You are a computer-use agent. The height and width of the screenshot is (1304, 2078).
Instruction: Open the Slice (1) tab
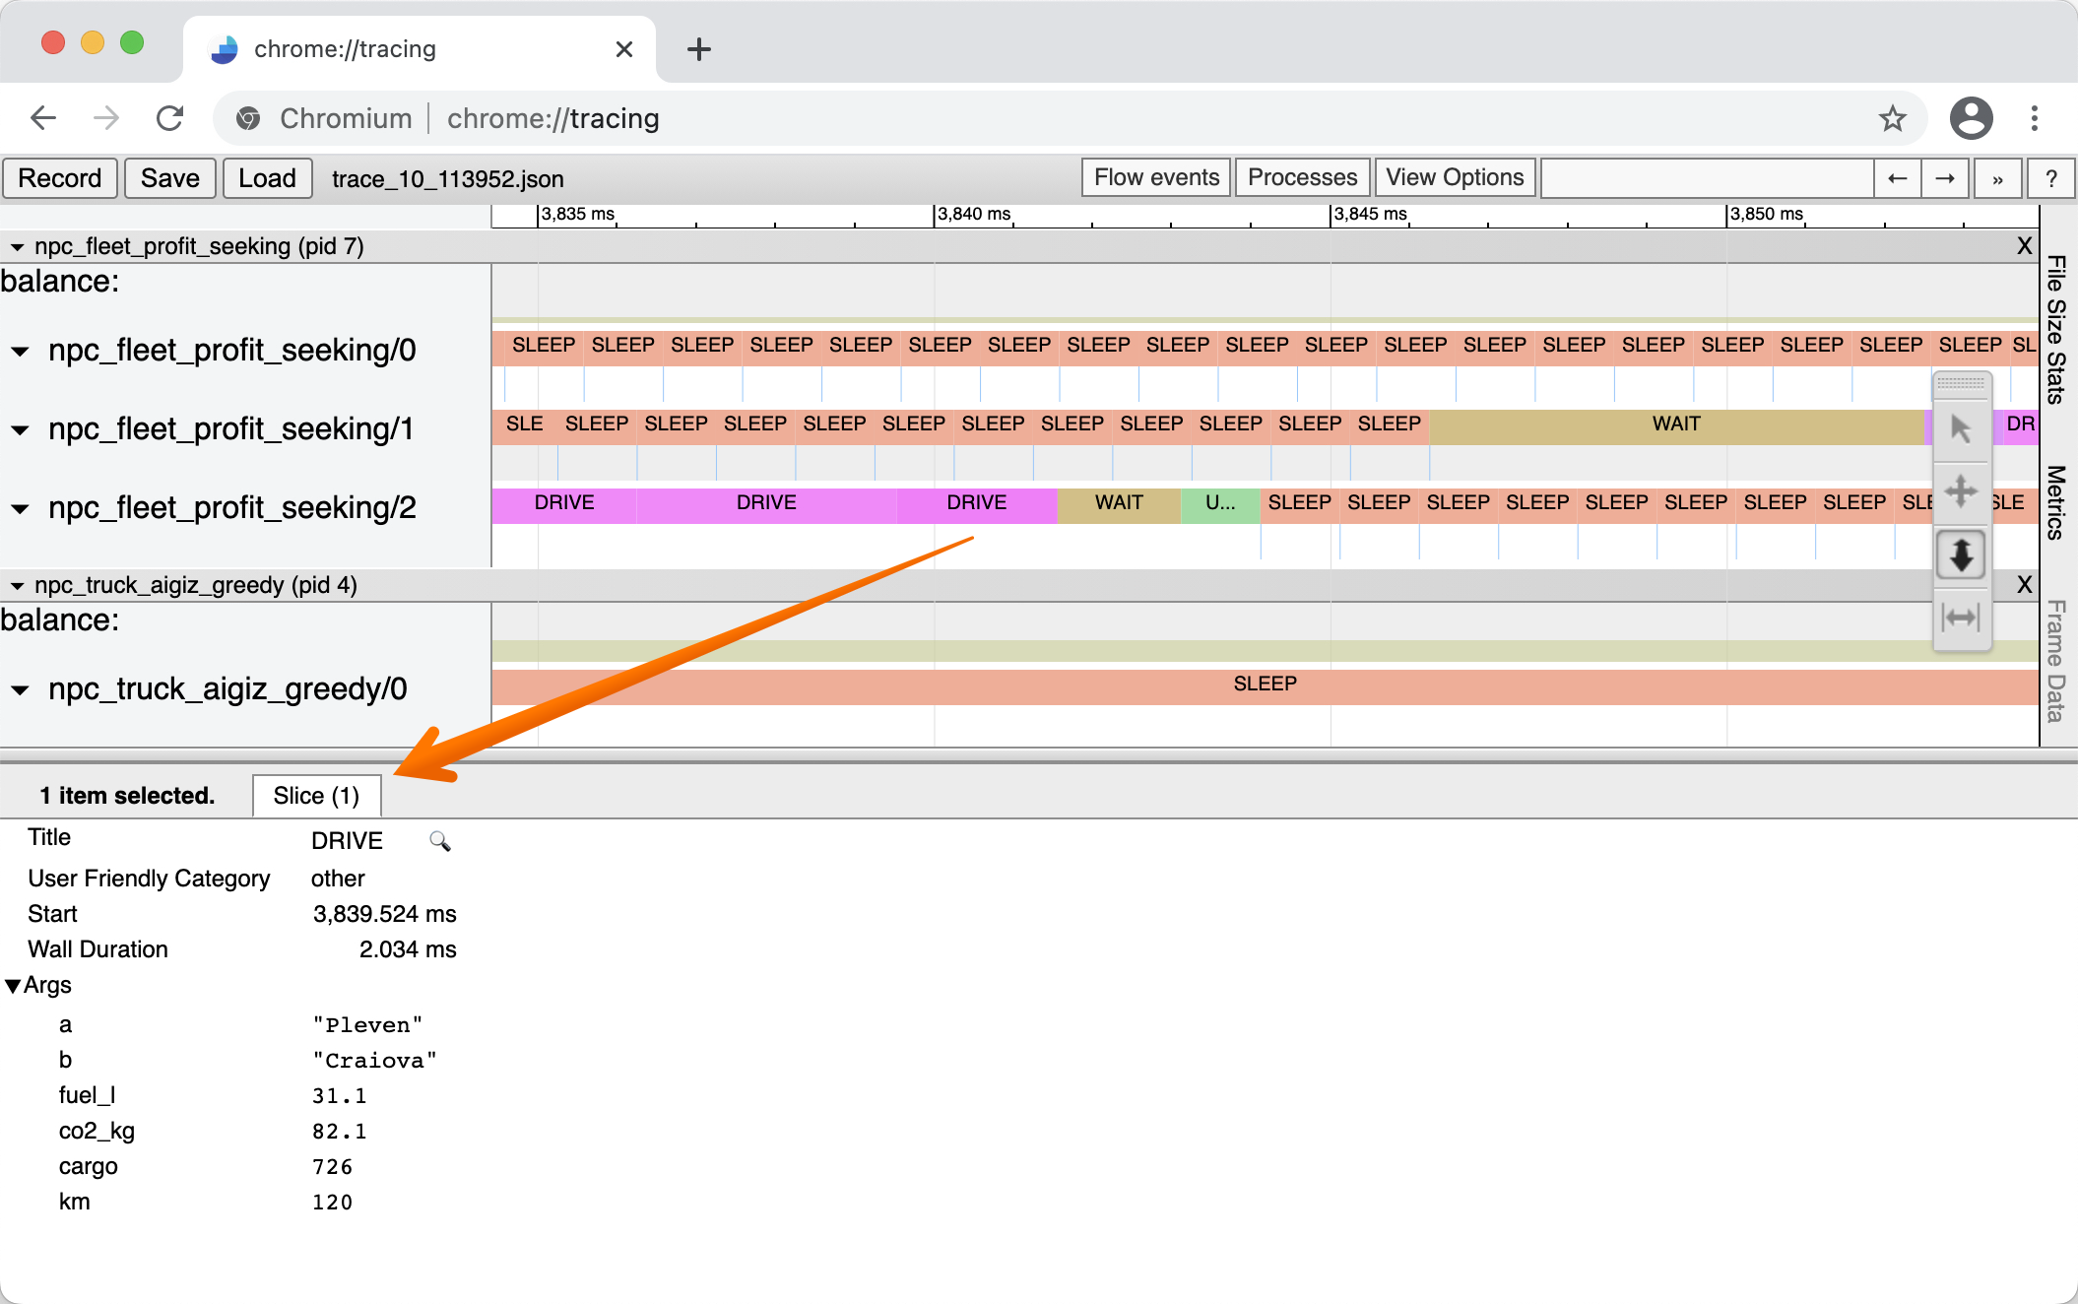(316, 796)
